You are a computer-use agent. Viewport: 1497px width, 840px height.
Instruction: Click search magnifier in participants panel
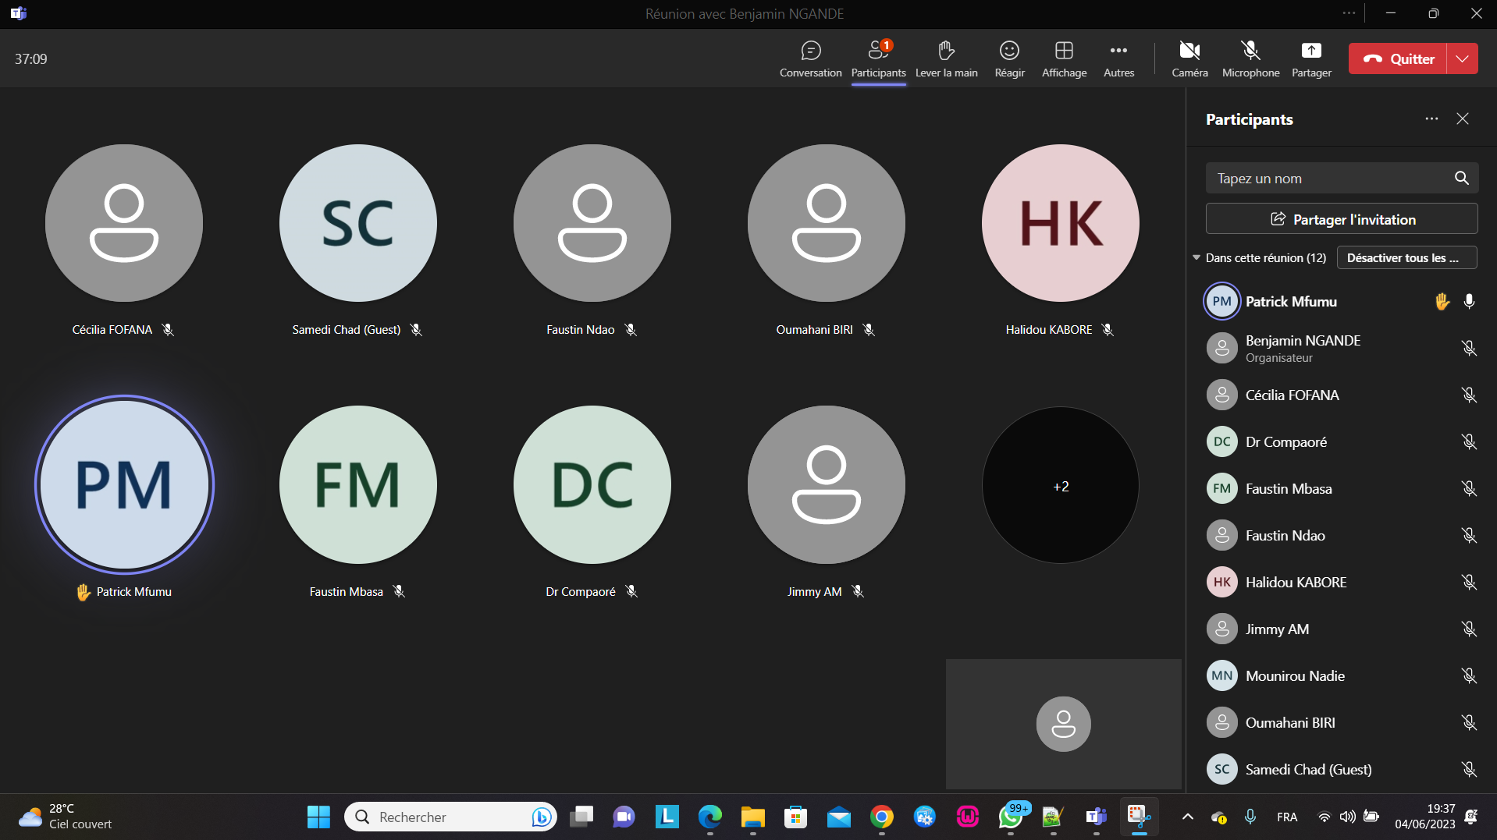tap(1461, 178)
